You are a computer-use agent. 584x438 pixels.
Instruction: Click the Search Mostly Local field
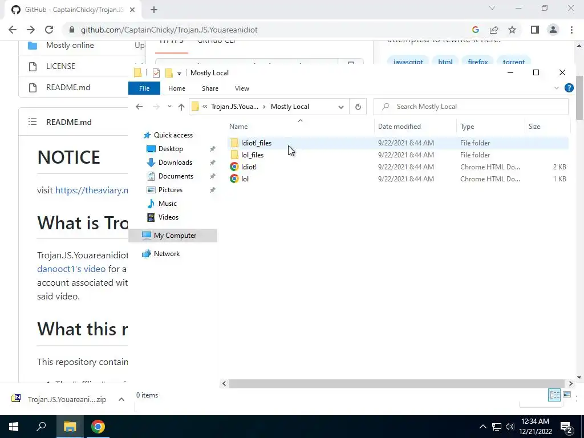(471, 107)
